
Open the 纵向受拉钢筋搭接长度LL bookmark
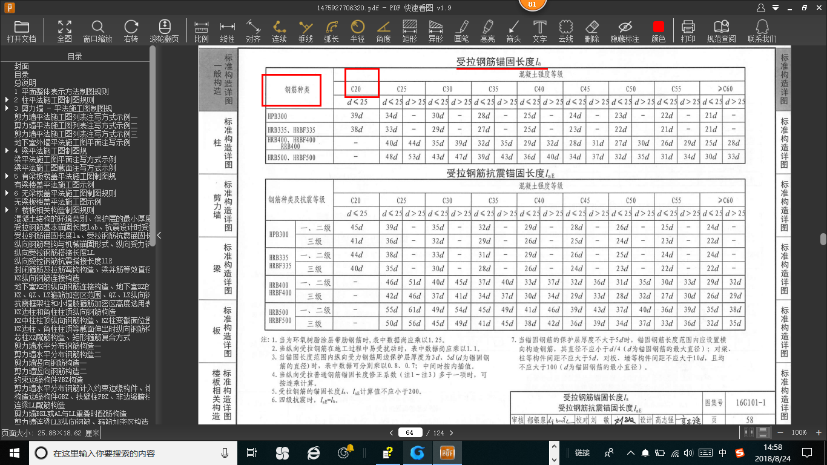pos(54,252)
